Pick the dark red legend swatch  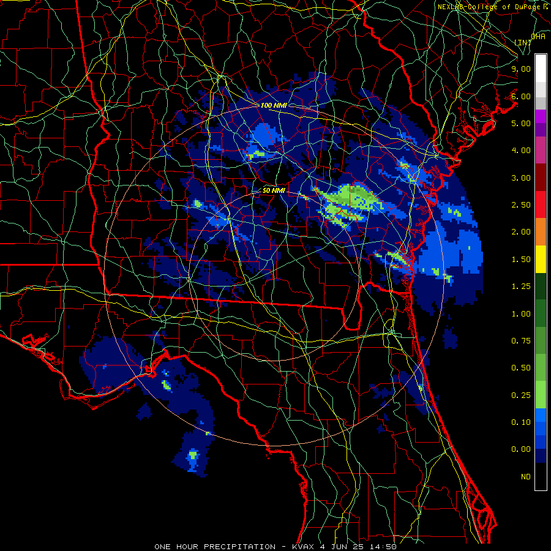pos(541,178)
